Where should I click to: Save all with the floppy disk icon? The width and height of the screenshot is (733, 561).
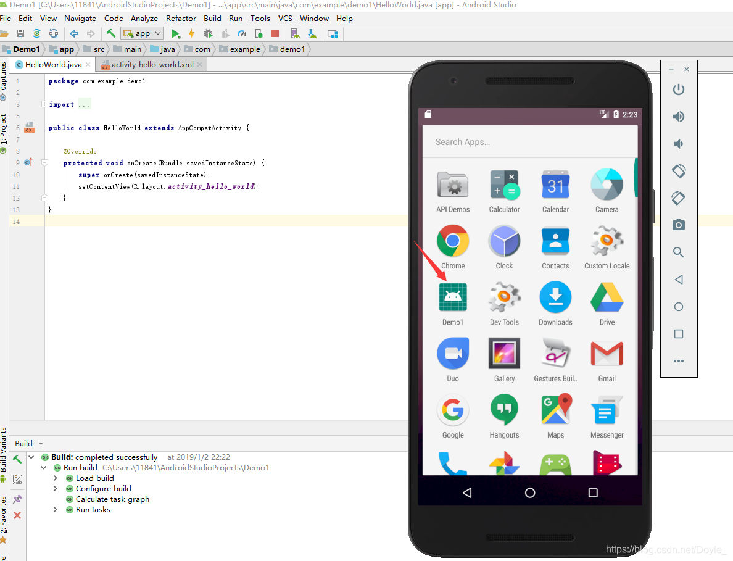click(20, 33)
